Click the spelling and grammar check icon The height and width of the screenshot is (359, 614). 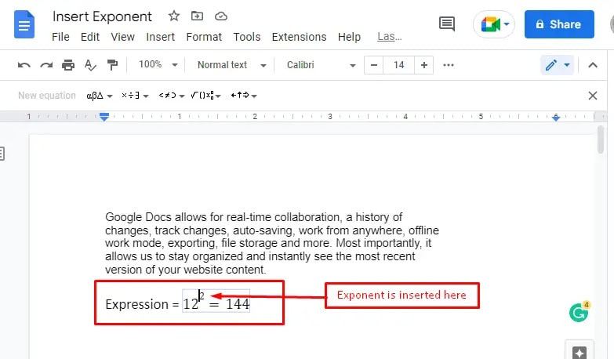coord(90,65)
